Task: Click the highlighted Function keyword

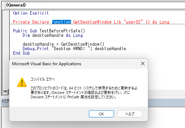Action: [x=61, y=22]
